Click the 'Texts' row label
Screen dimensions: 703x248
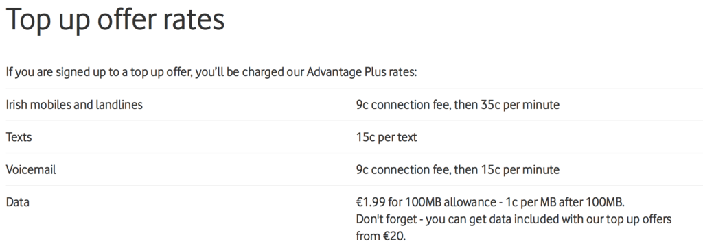(19, 137)
